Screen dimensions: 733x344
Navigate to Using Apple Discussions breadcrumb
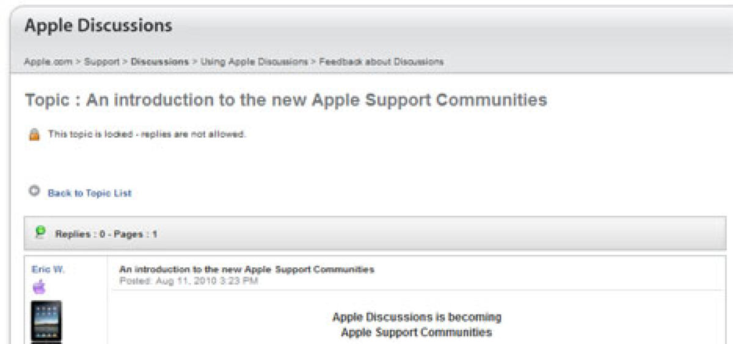click(254, 62)
